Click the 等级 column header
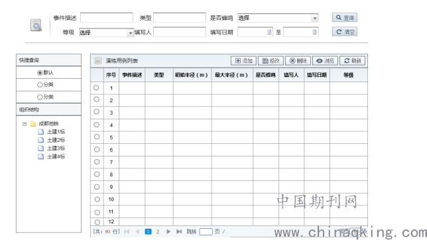427x240 pixels. [349, 75]
